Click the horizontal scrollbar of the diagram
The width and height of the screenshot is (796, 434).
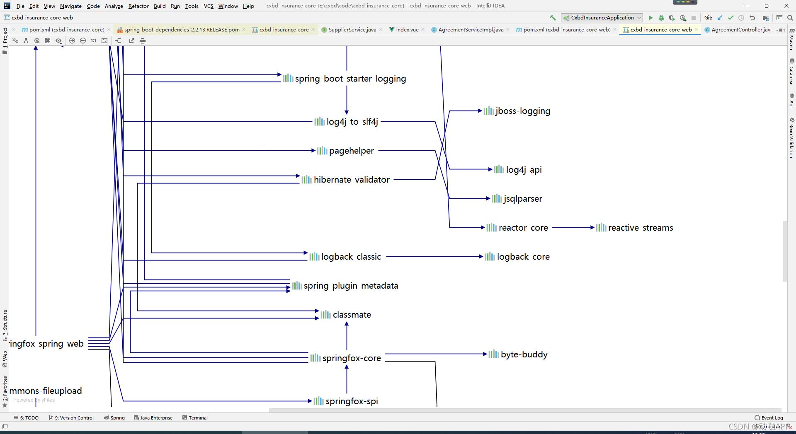[525, 410]
